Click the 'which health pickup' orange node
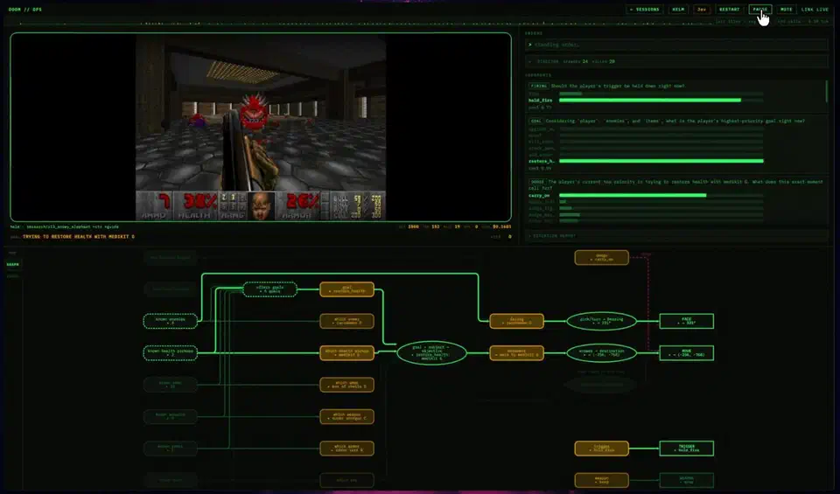The width and height of the screenshot is (840, 494). point(346,352)
